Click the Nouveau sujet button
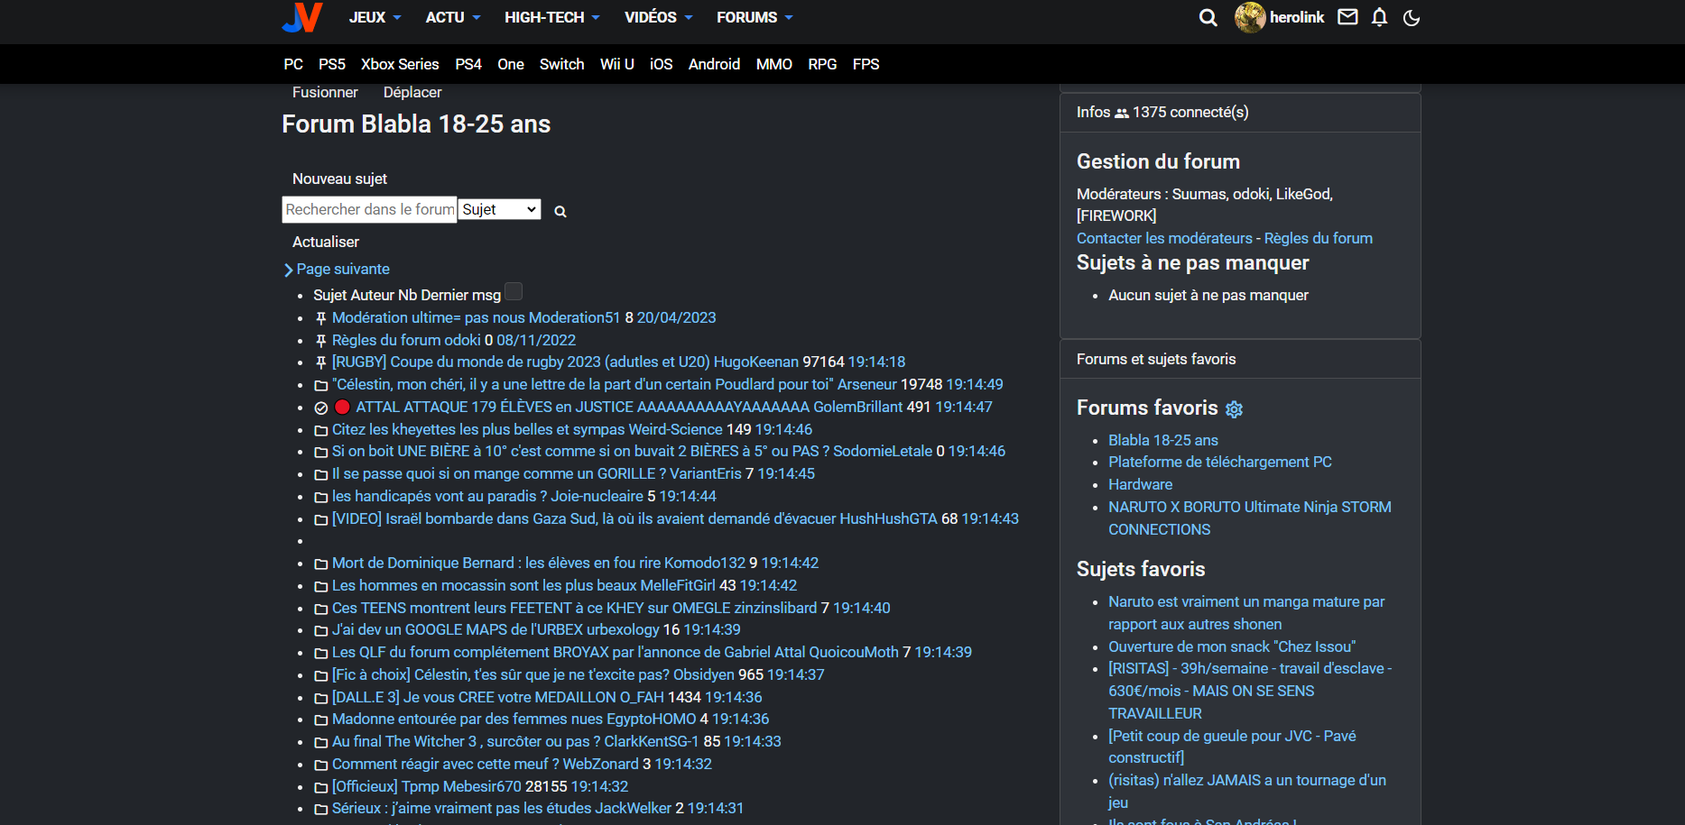1685x825 pixels. pyautogui.click(x=339, y=179)
